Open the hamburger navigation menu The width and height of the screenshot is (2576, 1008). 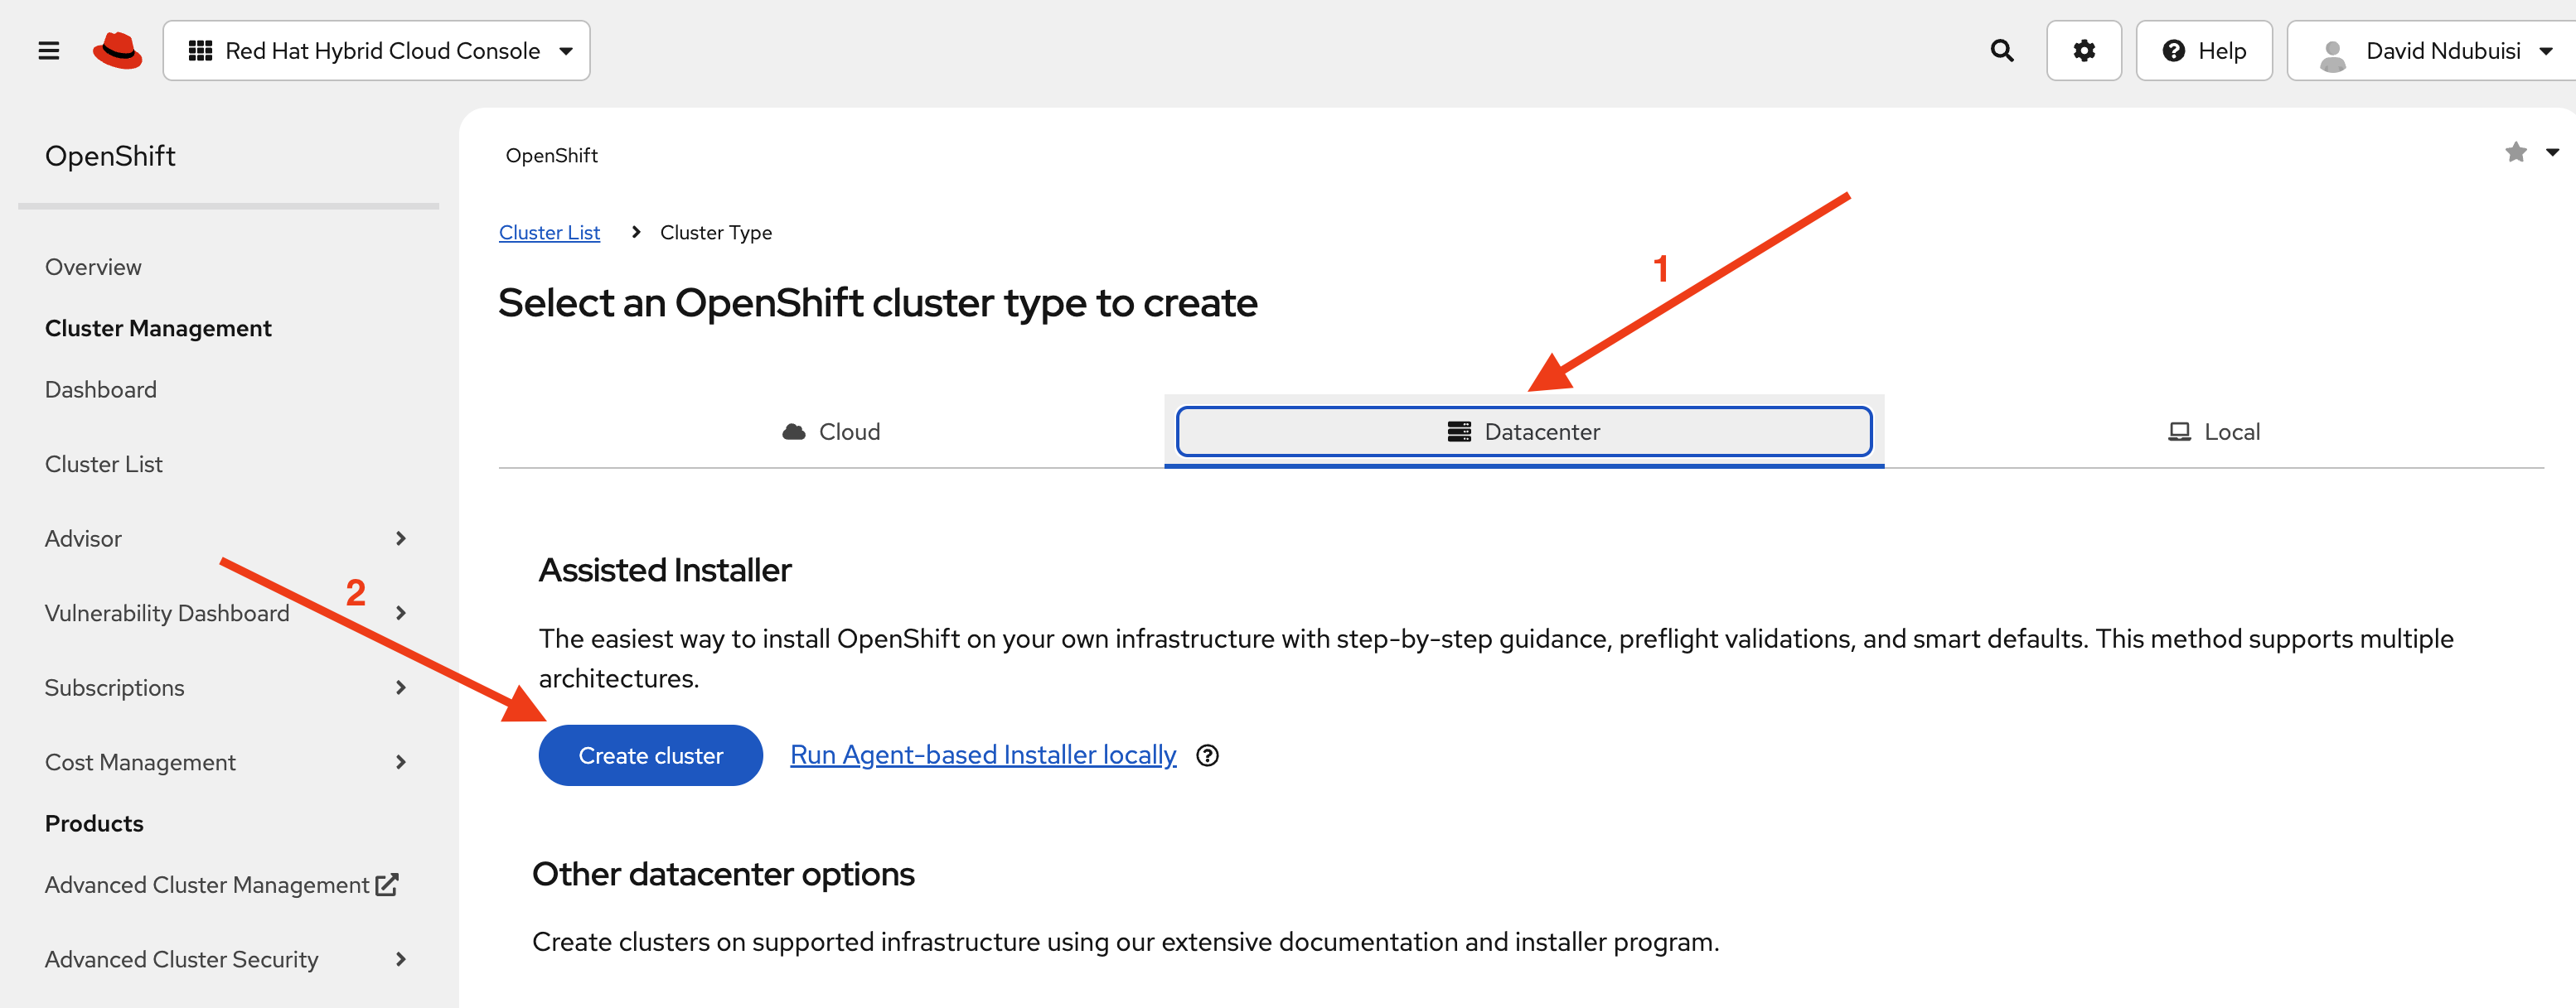(47, 50)
